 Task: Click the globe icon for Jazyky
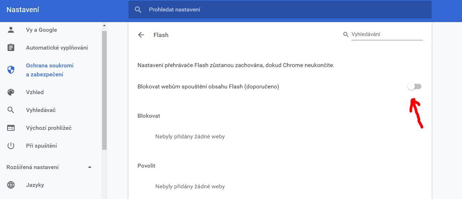click(x=11, y=185)
